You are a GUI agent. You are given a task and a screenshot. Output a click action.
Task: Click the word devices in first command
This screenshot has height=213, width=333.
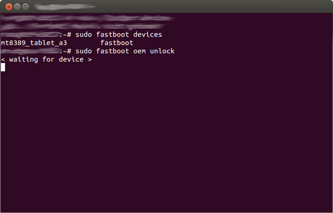pos(148,35)
